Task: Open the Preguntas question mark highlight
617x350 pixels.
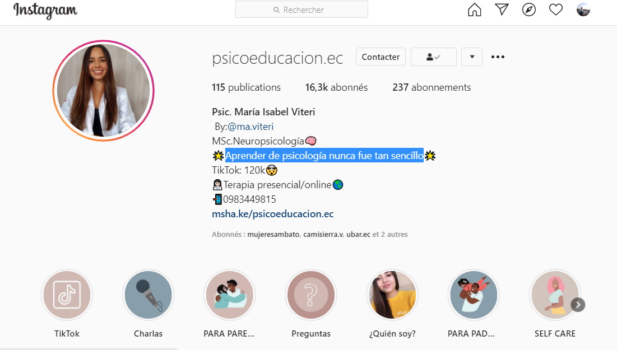Action: pyautogui.click(x=311, y=295)
